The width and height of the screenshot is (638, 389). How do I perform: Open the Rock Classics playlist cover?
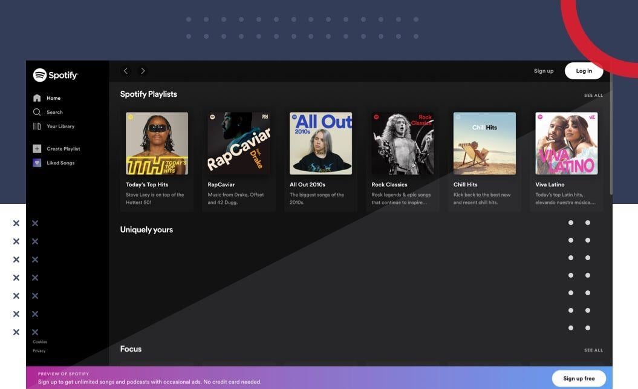403,143
